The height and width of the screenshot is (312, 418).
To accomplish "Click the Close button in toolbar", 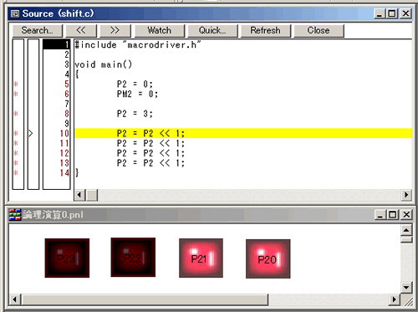I will click(x=319, y=30).
